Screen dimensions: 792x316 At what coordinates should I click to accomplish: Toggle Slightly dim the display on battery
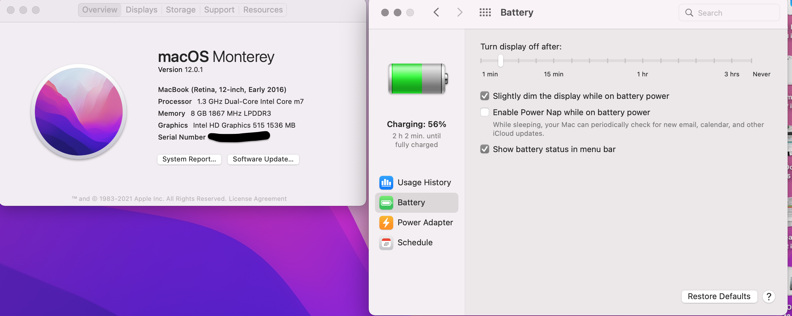485,96
